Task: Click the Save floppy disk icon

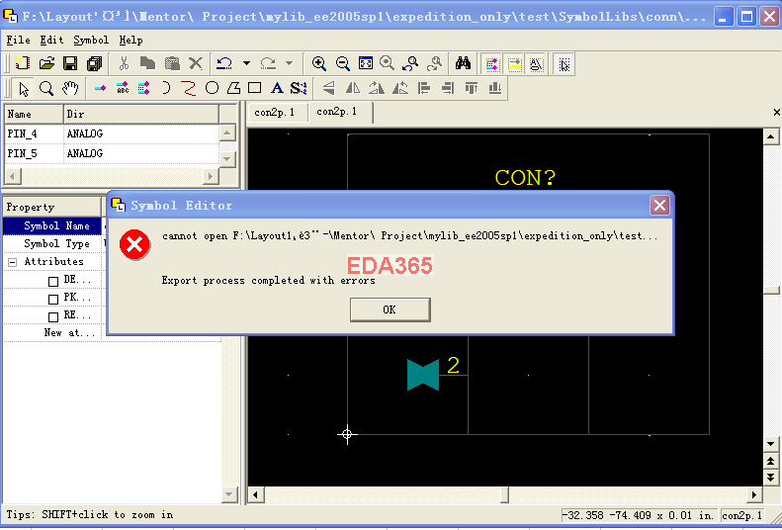Action: pyautogui.click(x=70, y=63)
